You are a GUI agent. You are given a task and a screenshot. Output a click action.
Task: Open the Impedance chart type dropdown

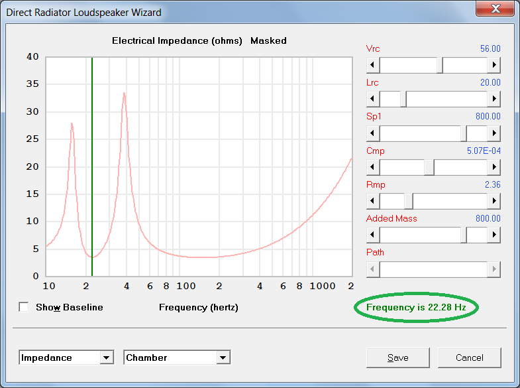(x=107, y=357)
